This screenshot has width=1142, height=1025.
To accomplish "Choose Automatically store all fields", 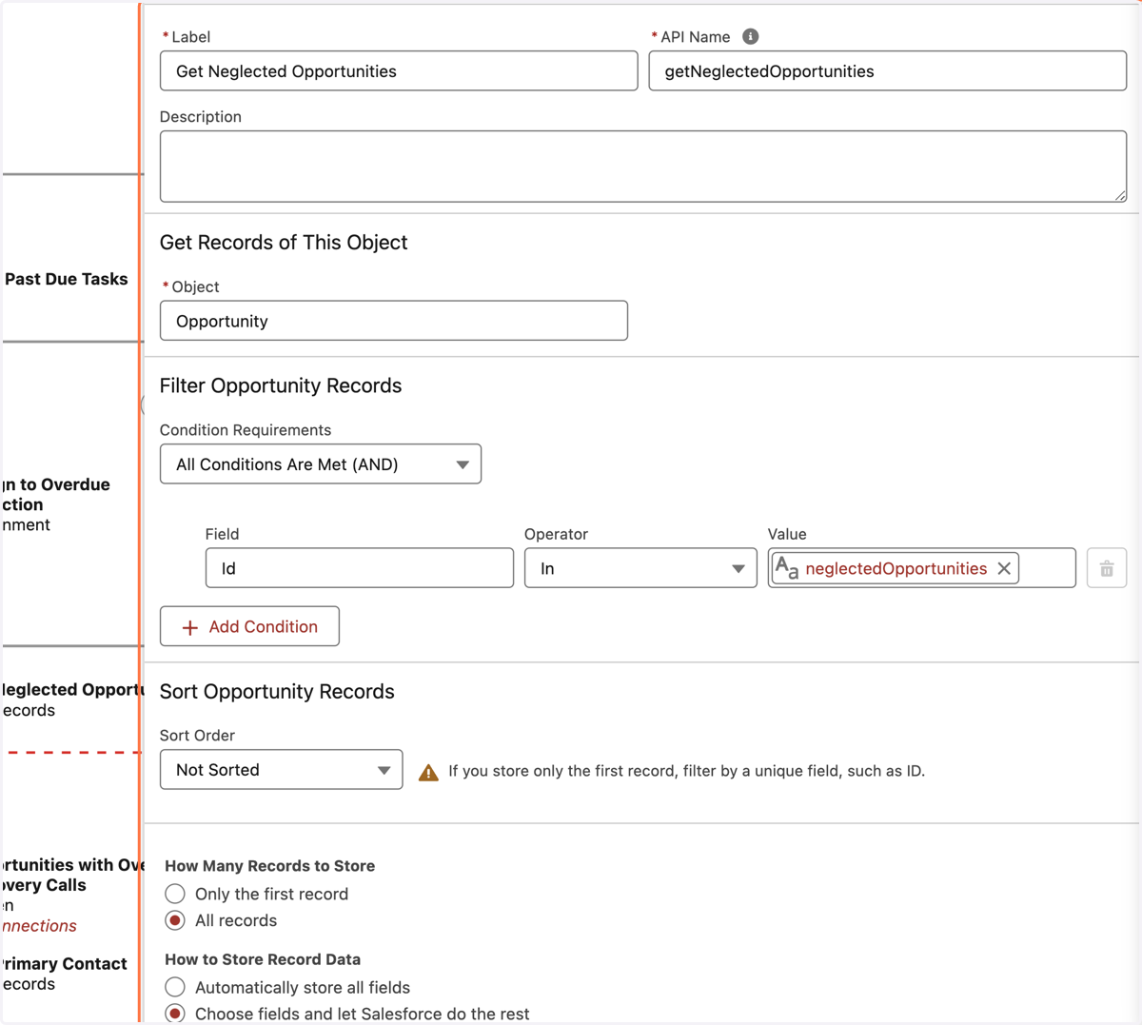I will coord(175,987).
